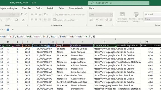161x90 pixels.
Task: Customize Quick Access Toolbar dropdown
Action: coord(13,30)
